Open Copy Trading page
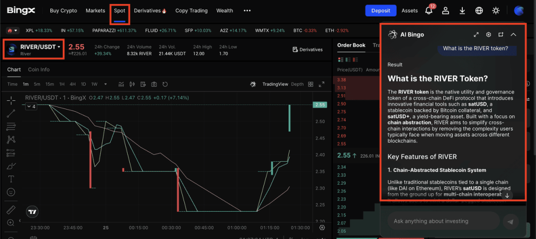 tap(191, 10)
